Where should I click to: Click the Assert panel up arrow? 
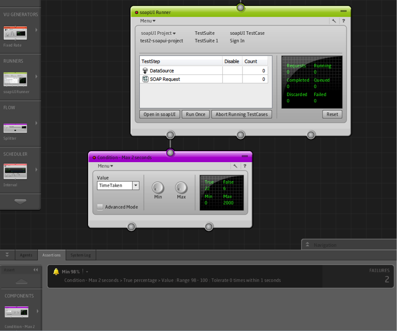tap(22, 281)
